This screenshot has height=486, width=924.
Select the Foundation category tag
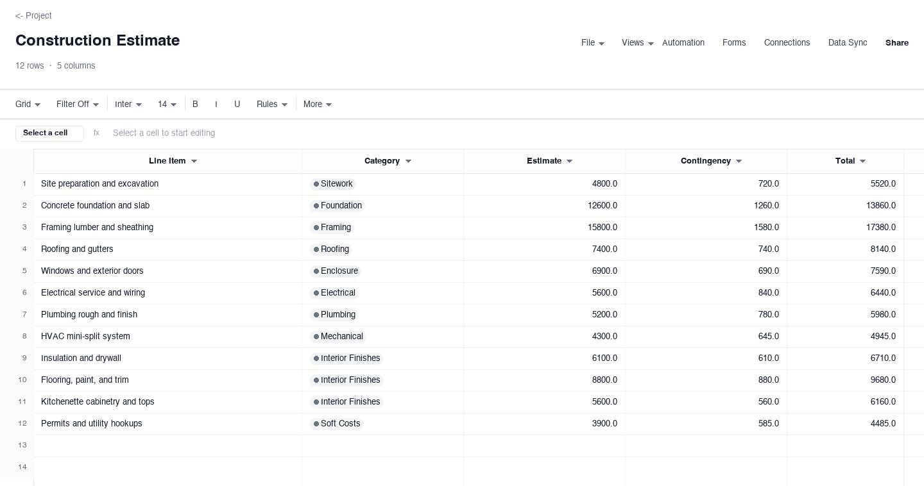pos(338,206)
